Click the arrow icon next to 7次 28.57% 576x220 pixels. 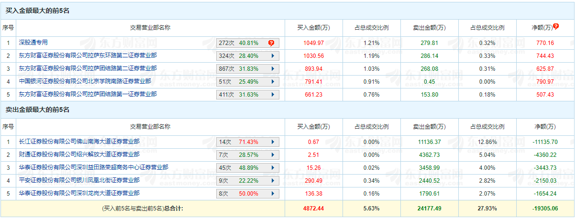[x=272, y=155]
